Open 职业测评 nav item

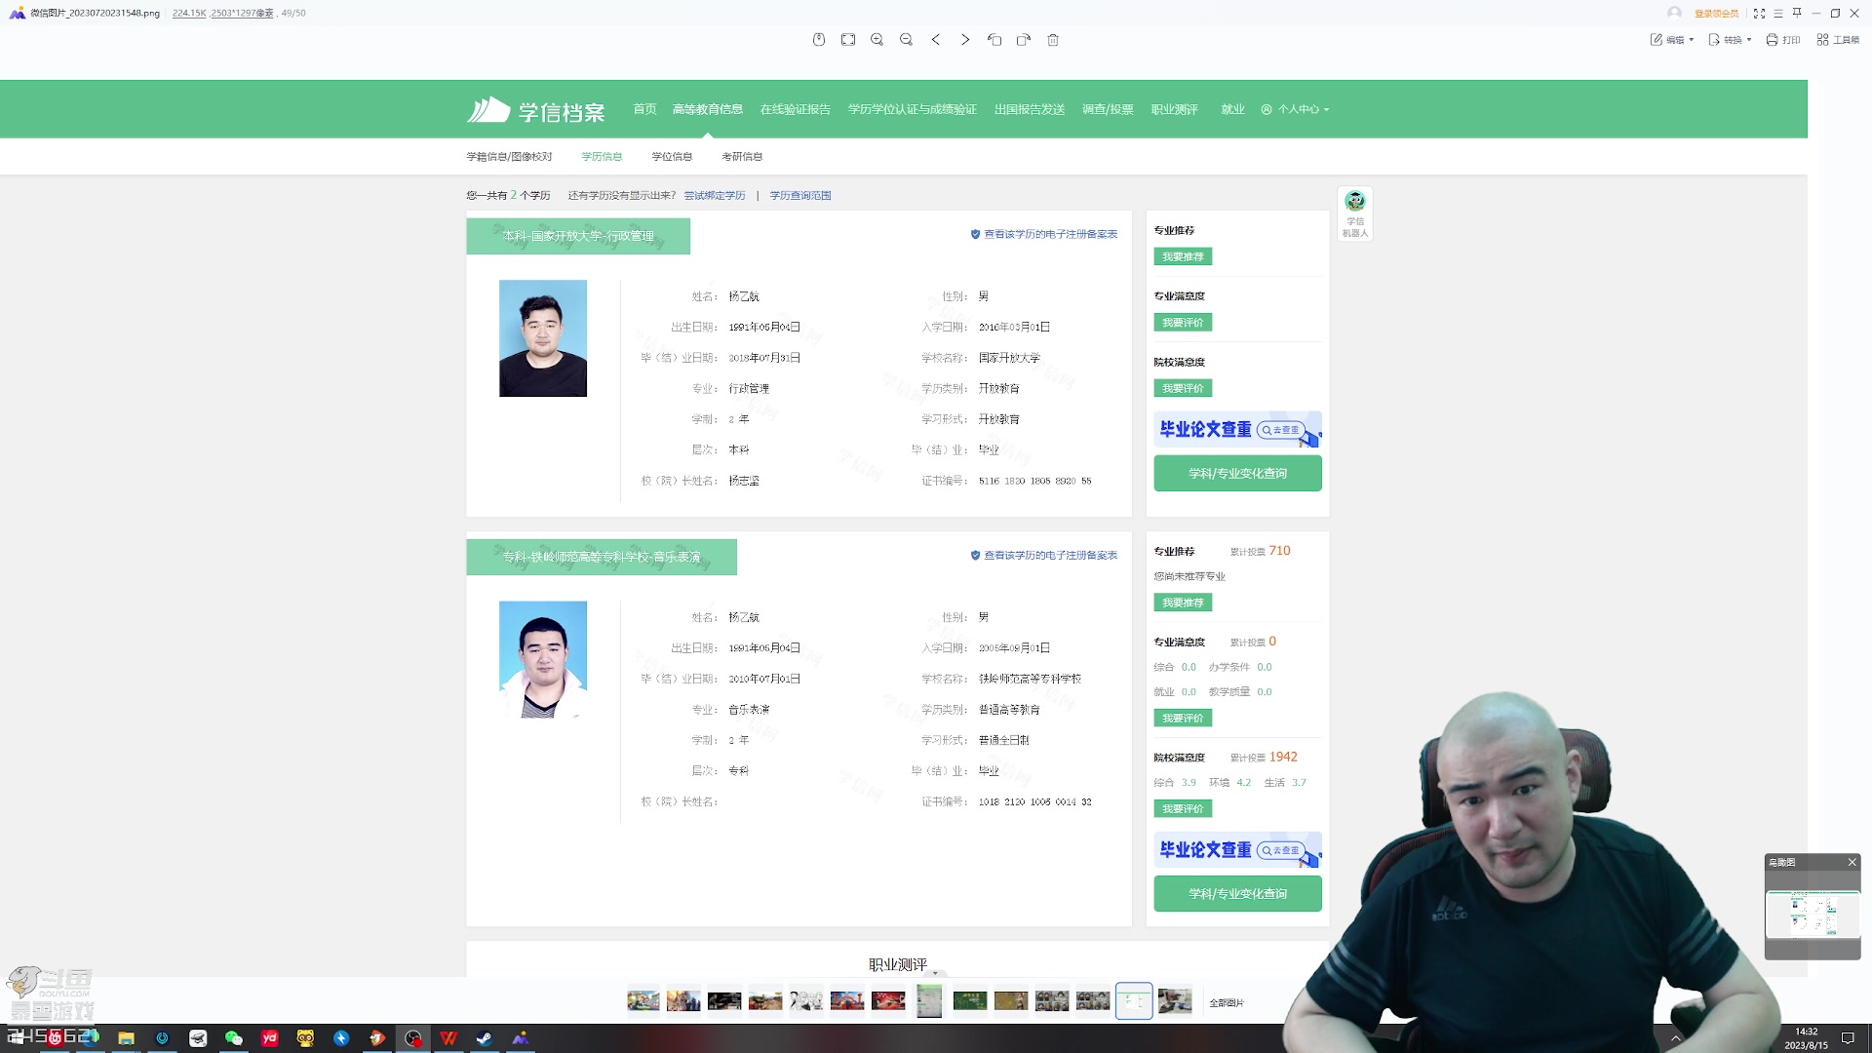(x=1174, y=109)
